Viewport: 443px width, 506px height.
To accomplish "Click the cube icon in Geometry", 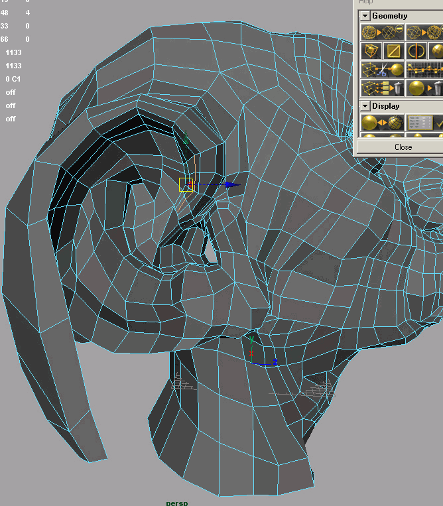I will [371, 51].
